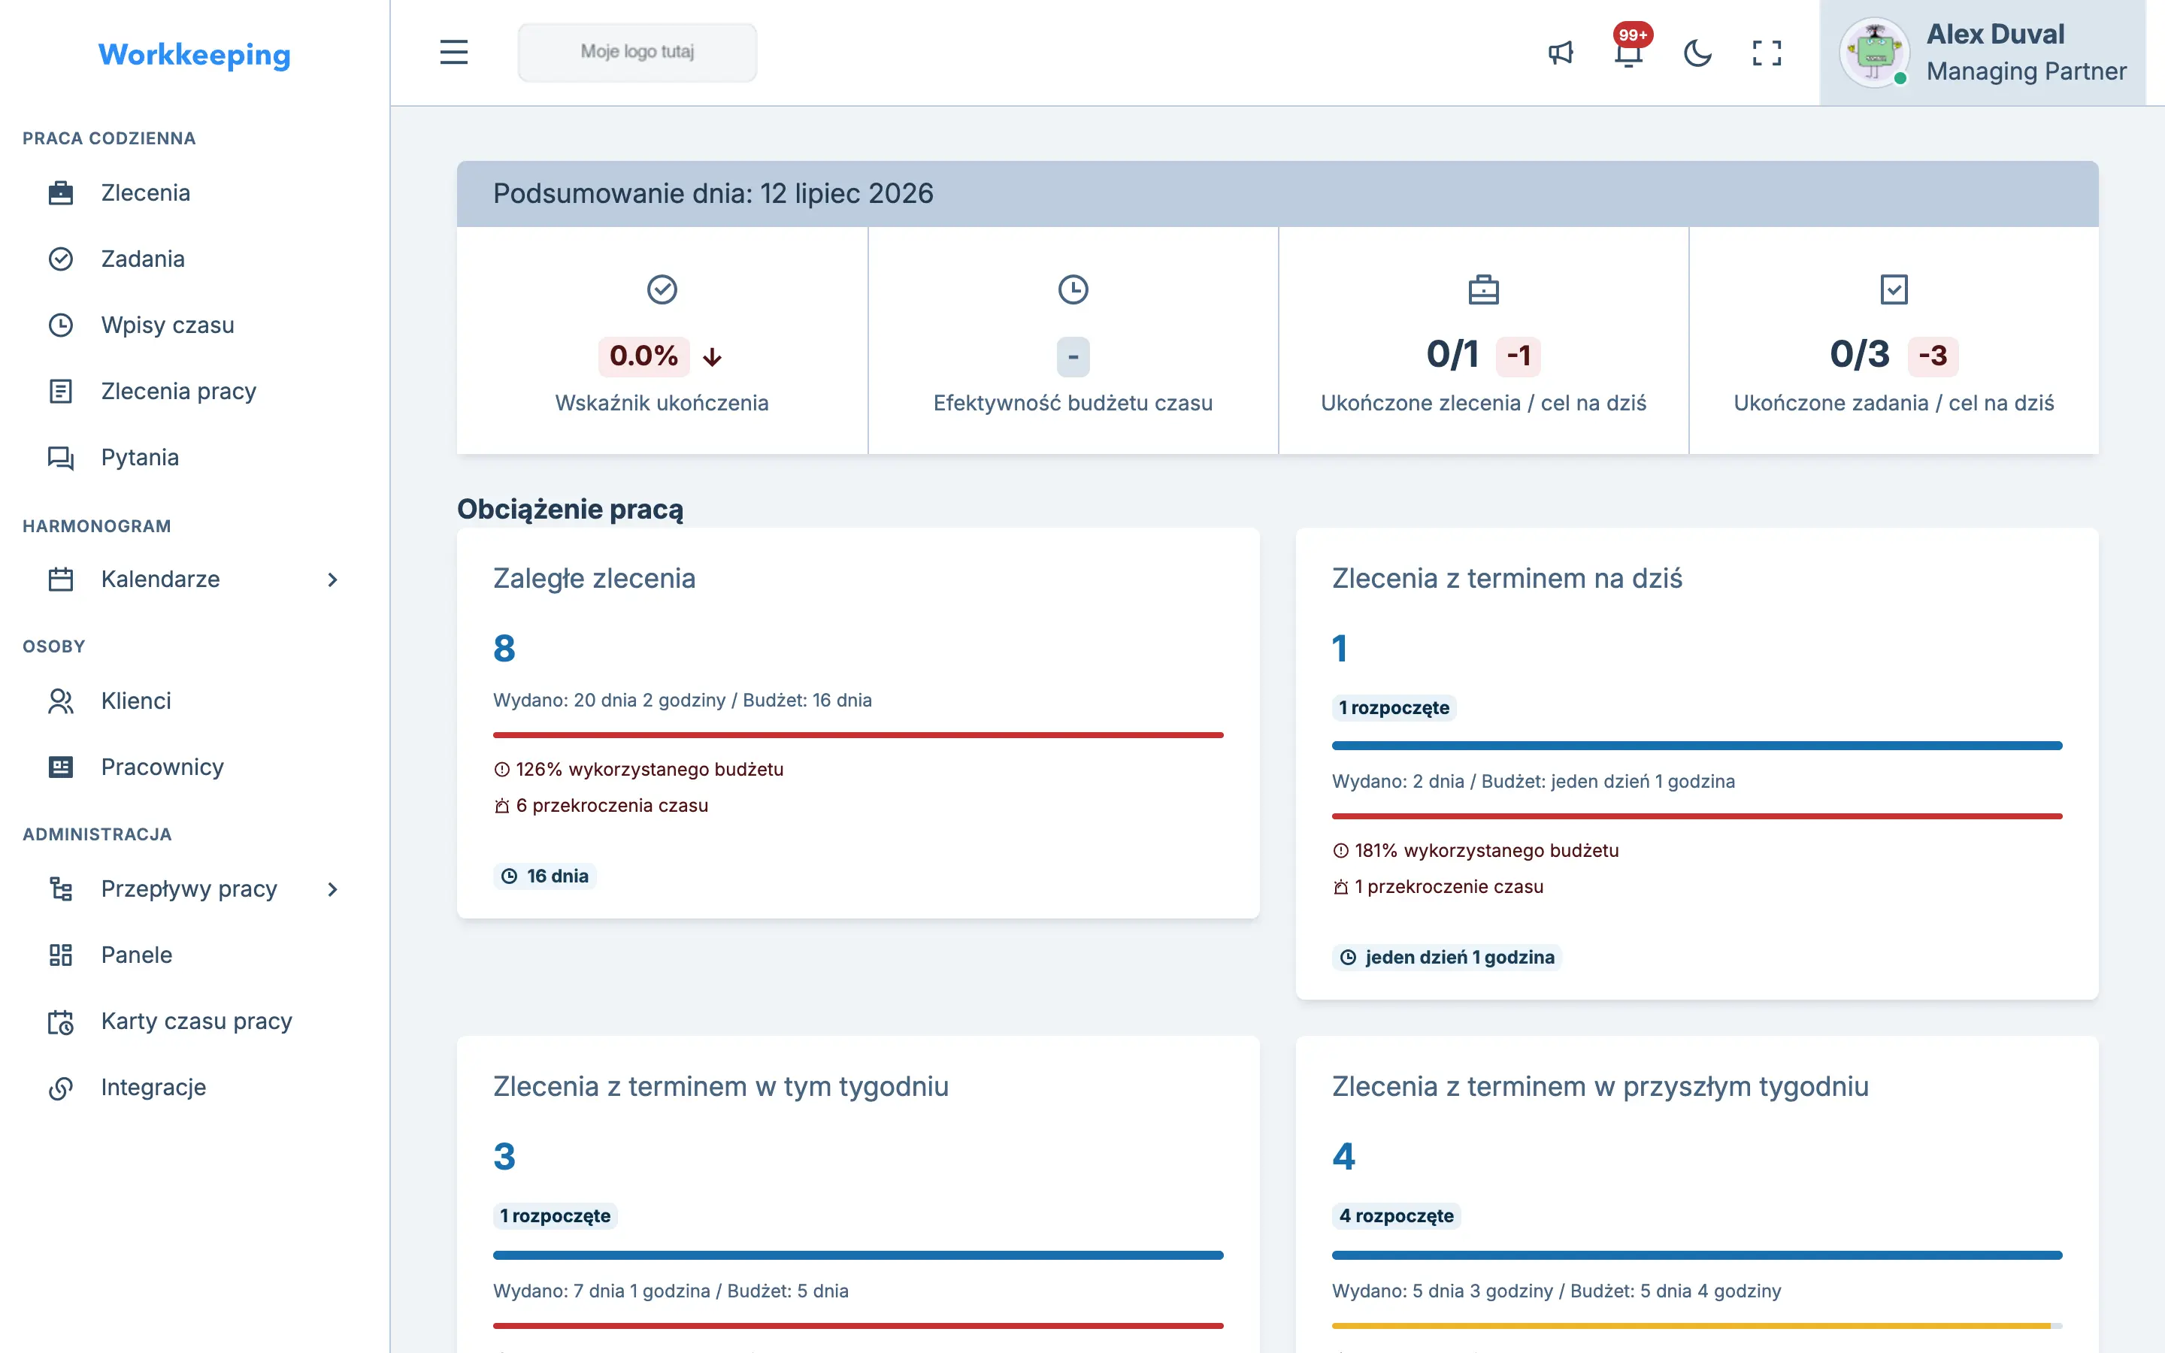Click the Kalendarze calendar icon
This screenshot has height=1353, width=2165.
click(x=61, y=579)
